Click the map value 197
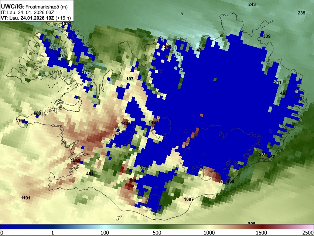The width and height of the screenshot is (314, 236). click(x=130, y=79)
